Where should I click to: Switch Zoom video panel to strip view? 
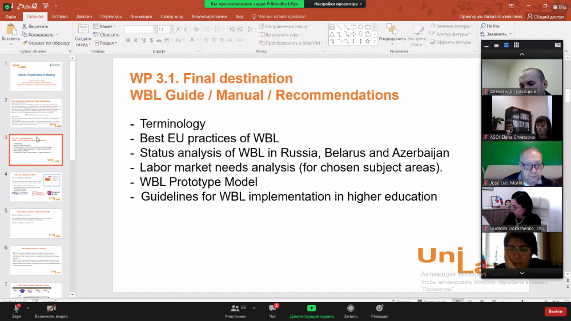tap(506, 45)
